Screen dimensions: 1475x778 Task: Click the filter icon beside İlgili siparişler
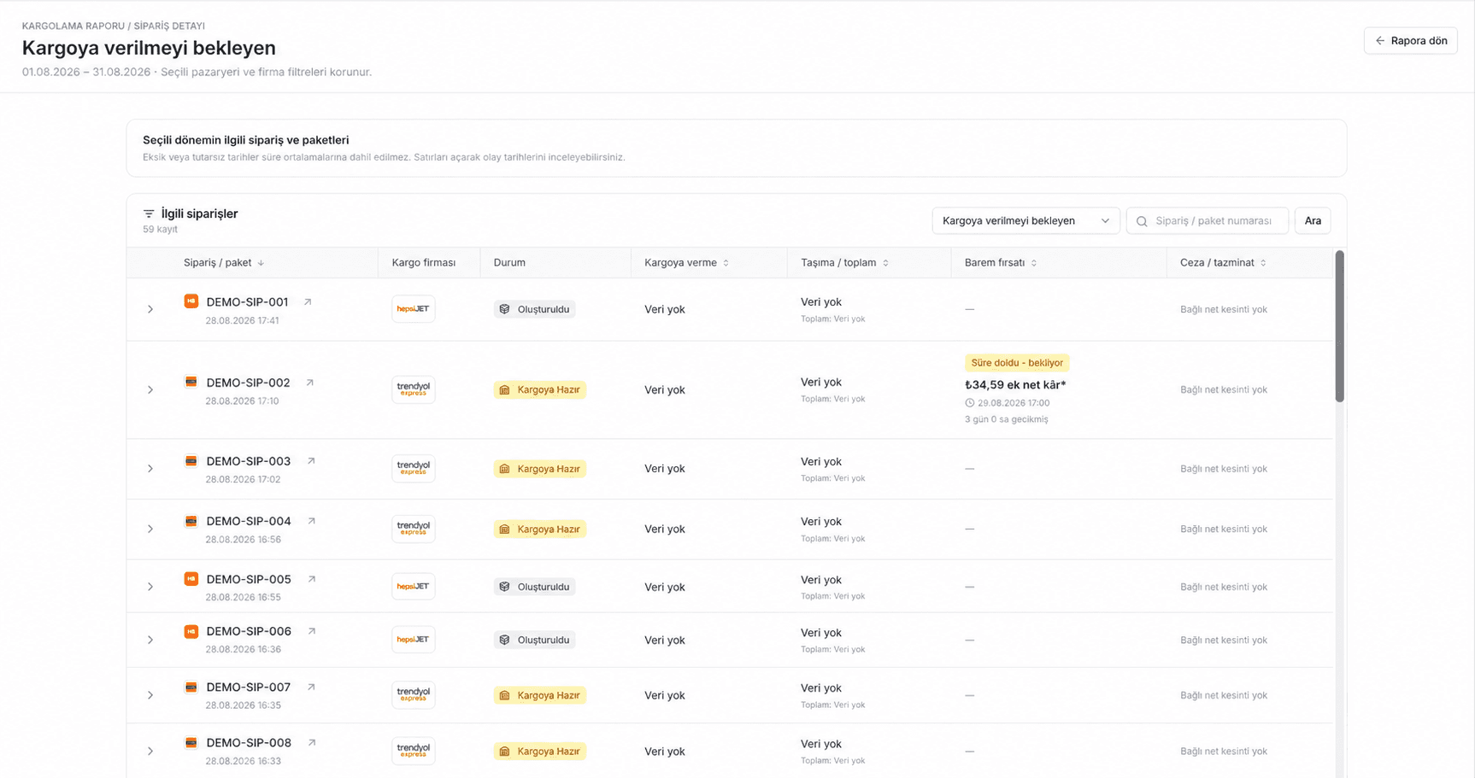pyautogui.click(x=149, y=214)
